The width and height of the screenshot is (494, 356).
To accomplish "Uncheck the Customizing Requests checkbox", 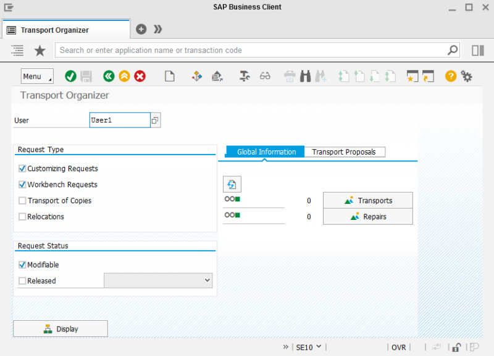I will pos(22,169).
